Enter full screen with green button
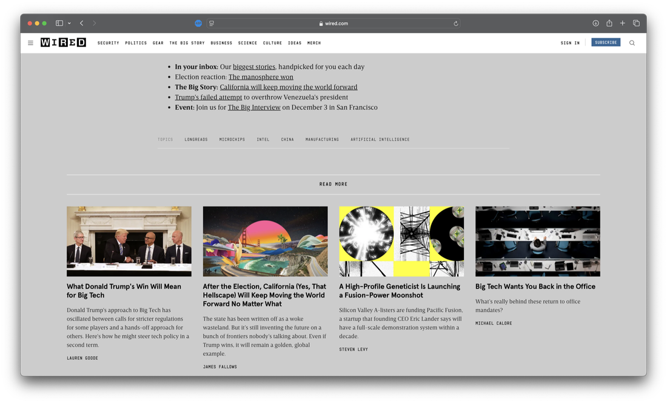The height and width of the screenshot is (403, 667). point(44,24)
